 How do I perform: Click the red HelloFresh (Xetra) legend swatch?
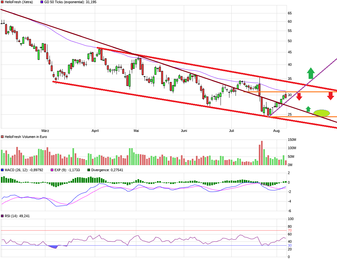(2, 2)
